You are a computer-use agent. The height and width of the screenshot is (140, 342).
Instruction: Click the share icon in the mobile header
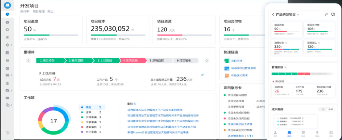pos(333,14)
